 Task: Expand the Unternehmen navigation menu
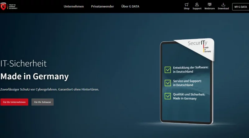(x=74, y=7)
